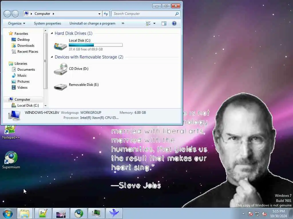293x219 pixels.
Task: Select the CD Drive (D:) icon
Action: click(60, 69)
